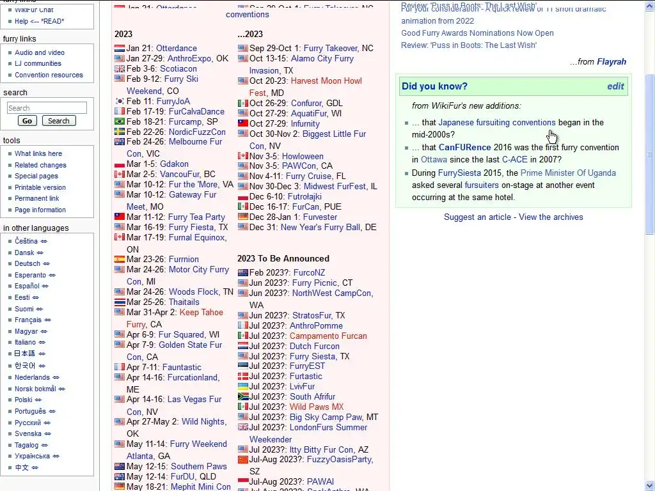Edit the Did you know section
This screenshot has width=655, height=491.
pos(615,86)
